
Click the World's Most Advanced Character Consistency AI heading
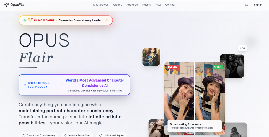click(x=95, y=83)
